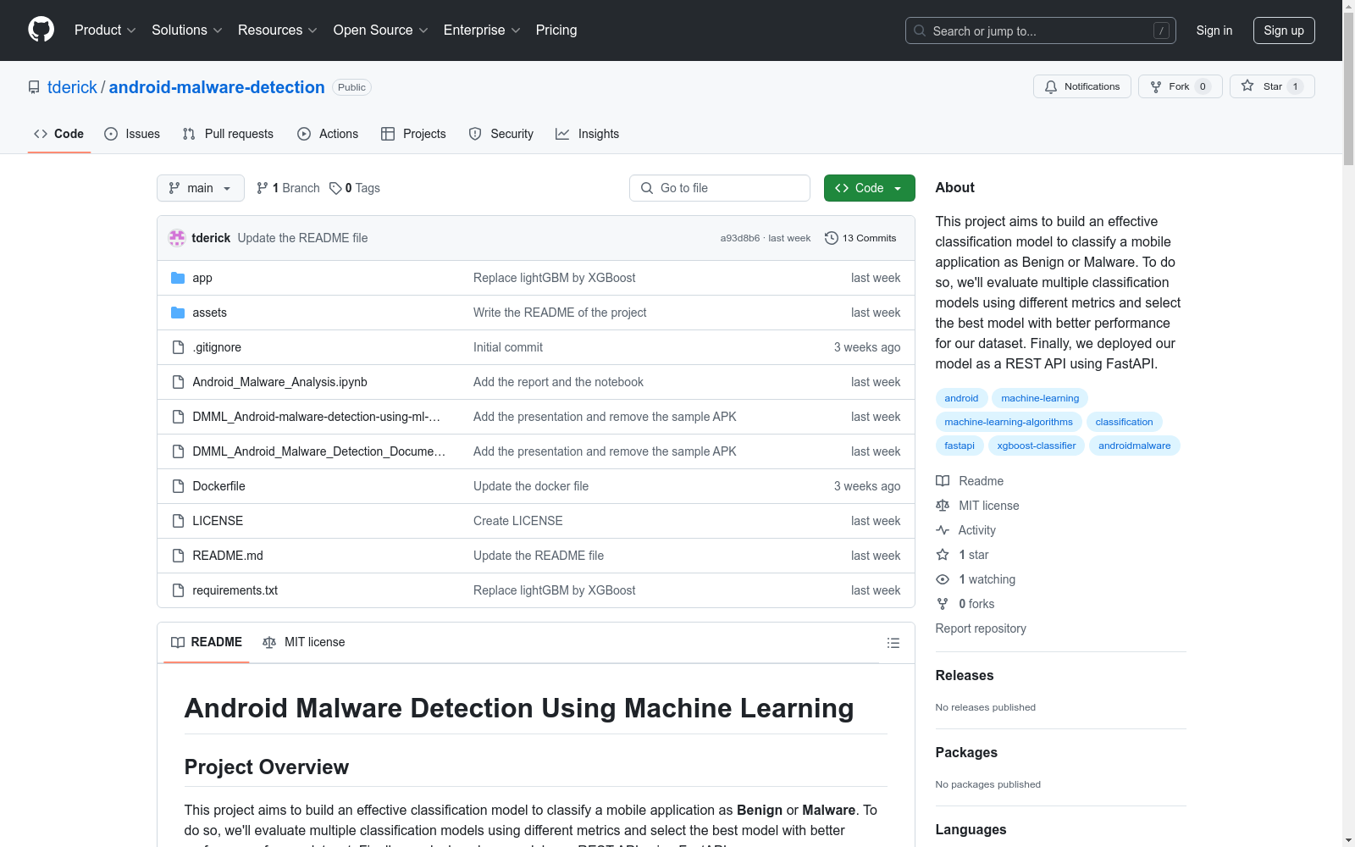Expand the green Code dropdown arrow
The height and width of the screenshot is (847, 1355).
pyautogui.click(x=898, y=188)
